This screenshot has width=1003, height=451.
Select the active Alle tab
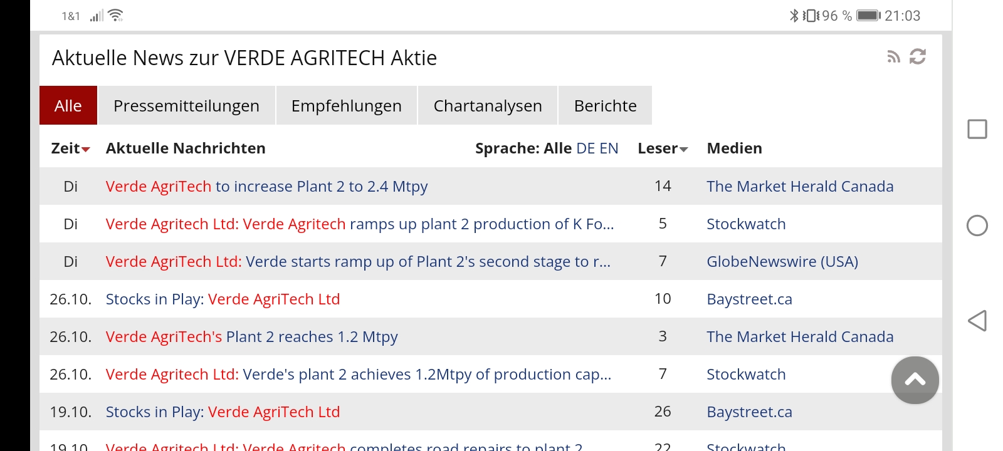coord(68,106)
